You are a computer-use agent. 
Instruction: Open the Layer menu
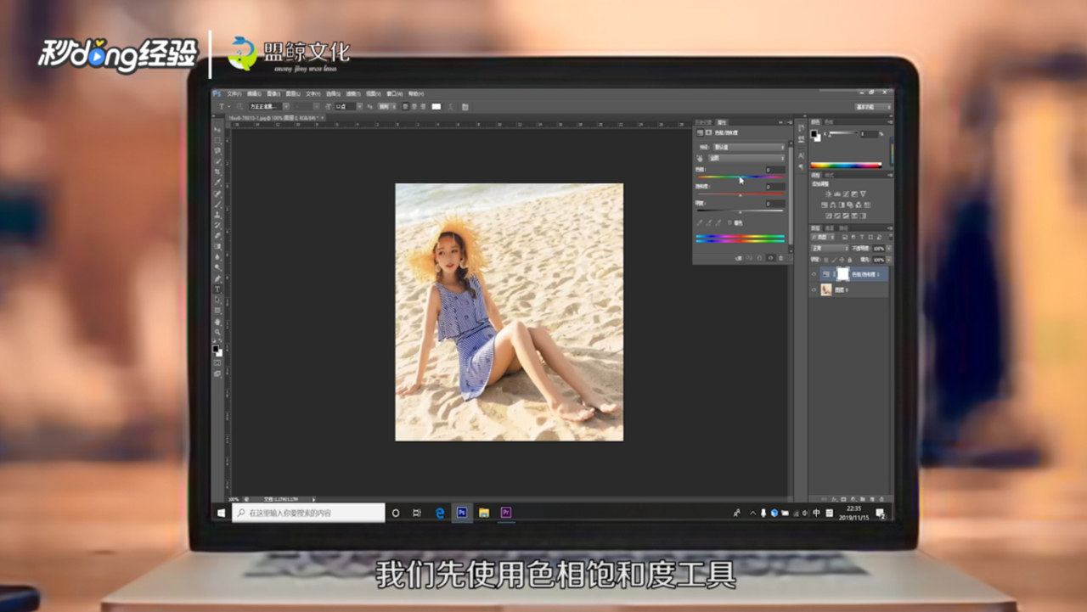coord(292,93)
